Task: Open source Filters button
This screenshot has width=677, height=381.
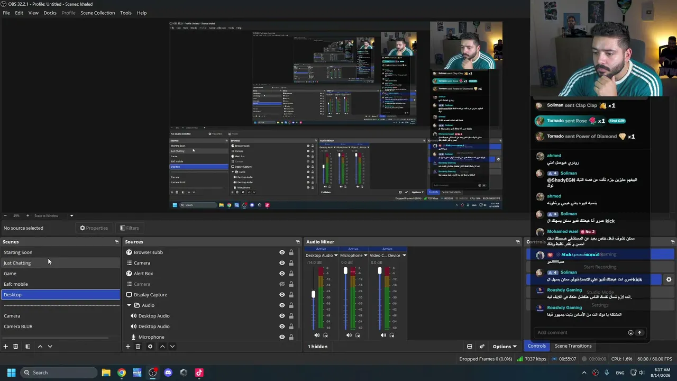Action: coord(130,228)
